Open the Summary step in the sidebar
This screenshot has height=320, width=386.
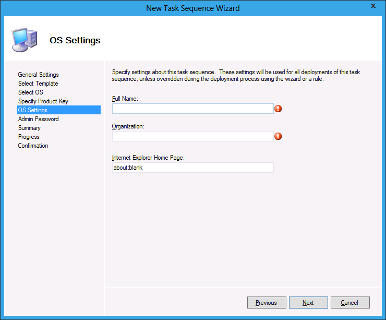pyautogui.click(x=29, y=128)
